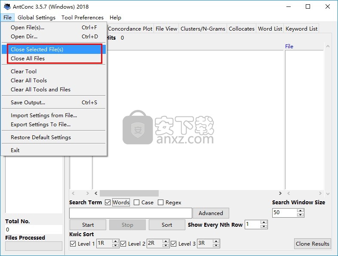
Task: Choose Save Output... menu entry
Action: click(54, 103)
